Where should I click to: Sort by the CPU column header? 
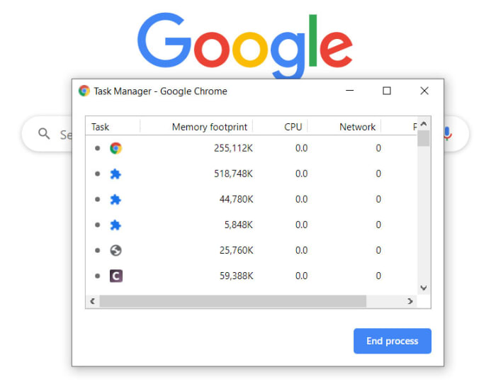pos(293,127)
